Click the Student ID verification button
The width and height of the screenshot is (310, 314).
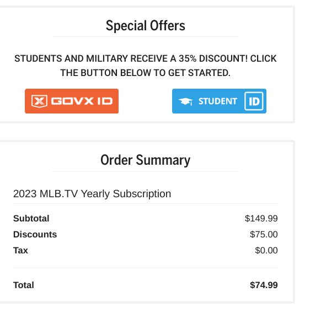click(x=219, y=101)
